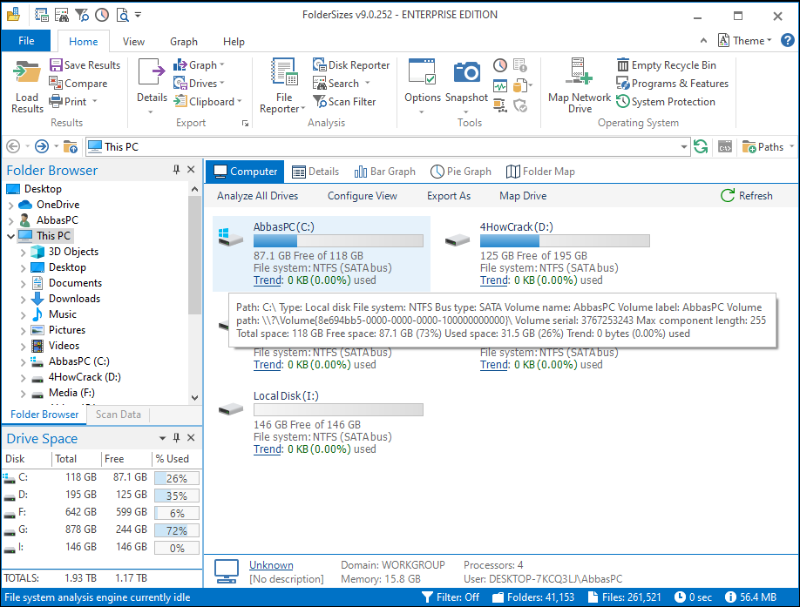This screenshot has width=800, height=607.
Task: Launch the File Reporter tool
Action: (284, 85)
